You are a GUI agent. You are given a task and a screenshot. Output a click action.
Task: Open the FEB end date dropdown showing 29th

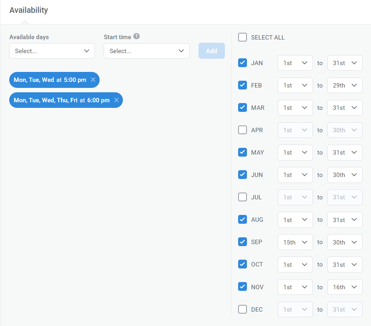coord(345,85)
